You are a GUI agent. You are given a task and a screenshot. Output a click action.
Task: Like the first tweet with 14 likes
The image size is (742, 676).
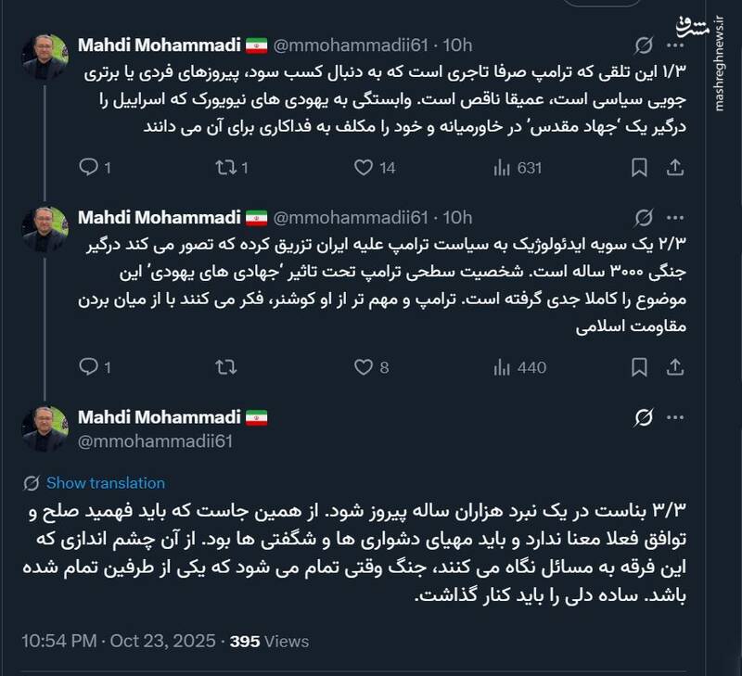[365, 168]
